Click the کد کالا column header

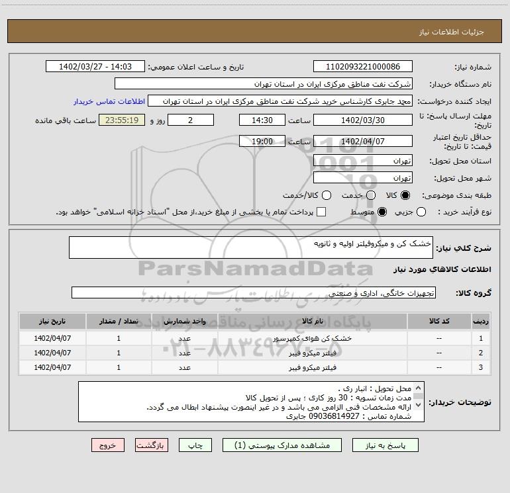pyautogui.click(x=438, y=322)
